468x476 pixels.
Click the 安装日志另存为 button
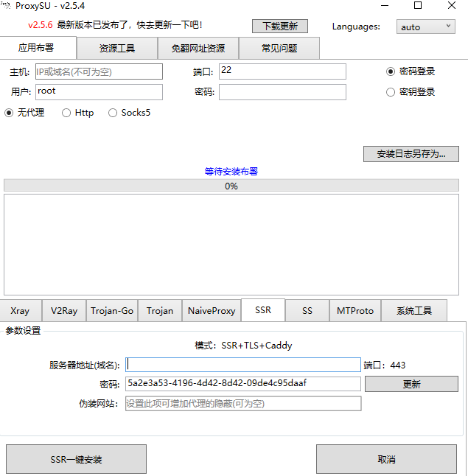coord(411,154)
